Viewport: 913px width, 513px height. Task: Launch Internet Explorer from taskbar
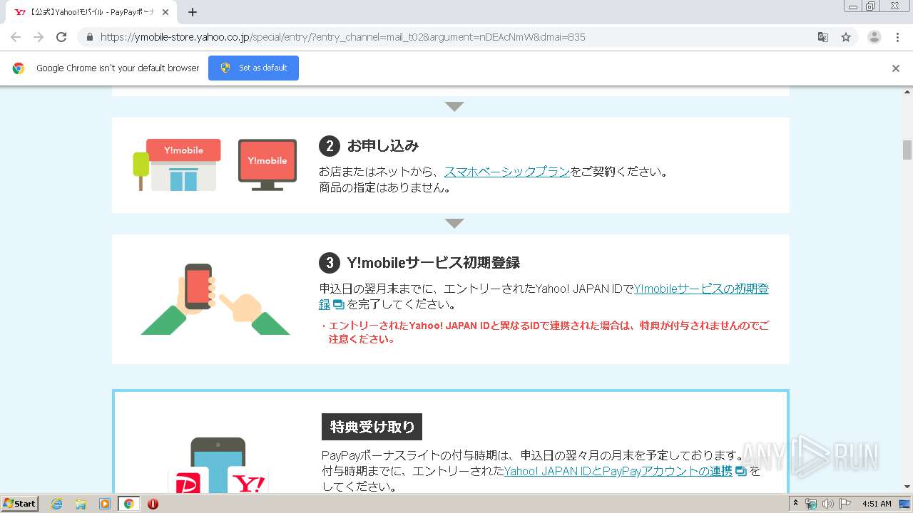57,504
